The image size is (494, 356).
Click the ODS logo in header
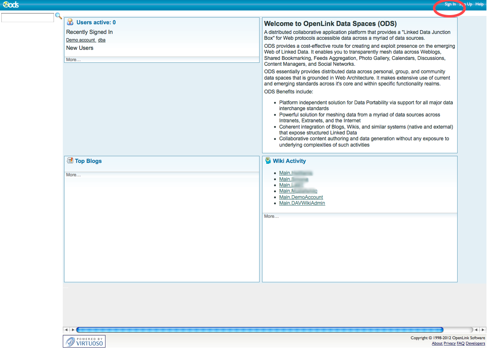(10, 5)
